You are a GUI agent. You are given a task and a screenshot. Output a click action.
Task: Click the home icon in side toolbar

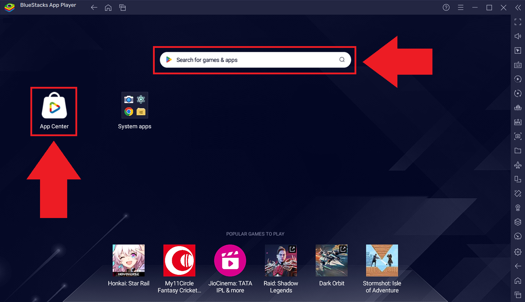(517, 281)
